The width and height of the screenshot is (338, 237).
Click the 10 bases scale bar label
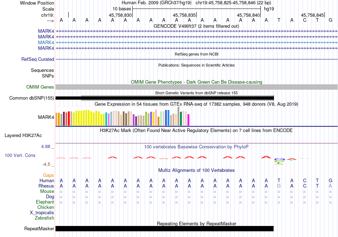click(x=122, y=9)
